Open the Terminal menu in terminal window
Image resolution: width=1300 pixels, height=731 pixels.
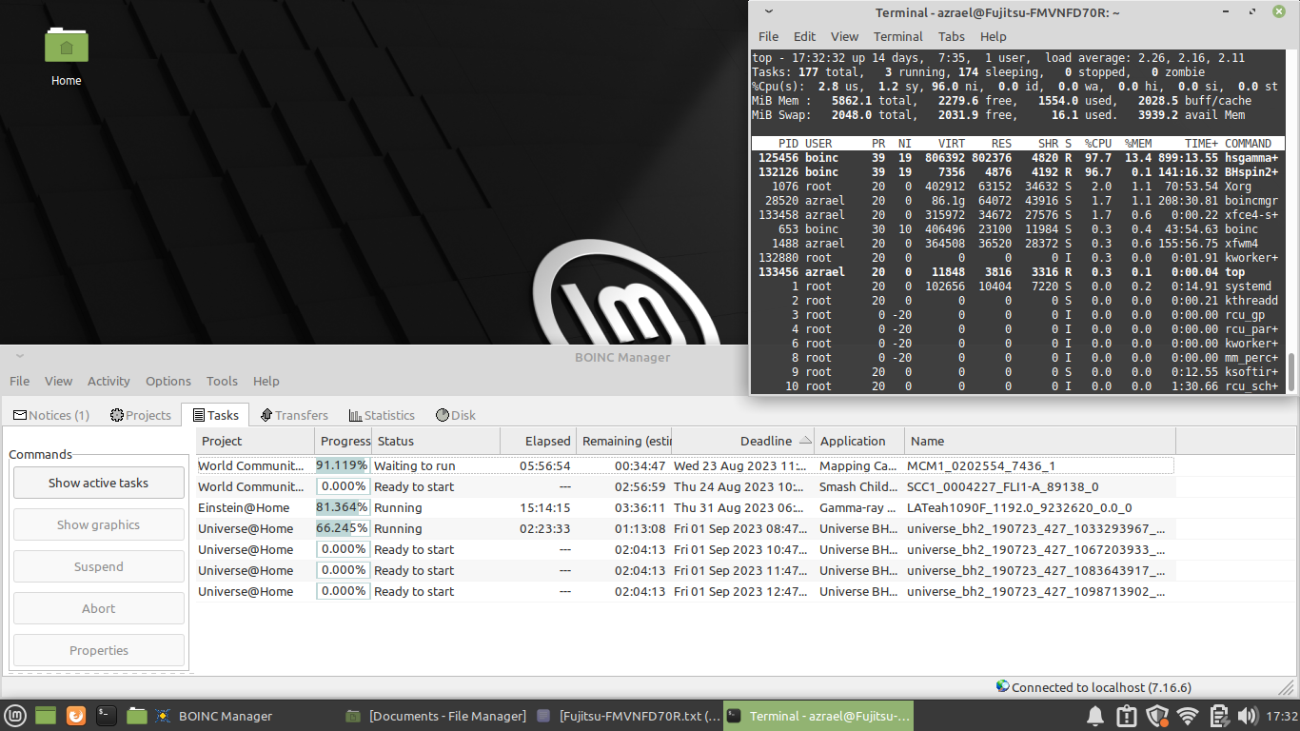898,36
